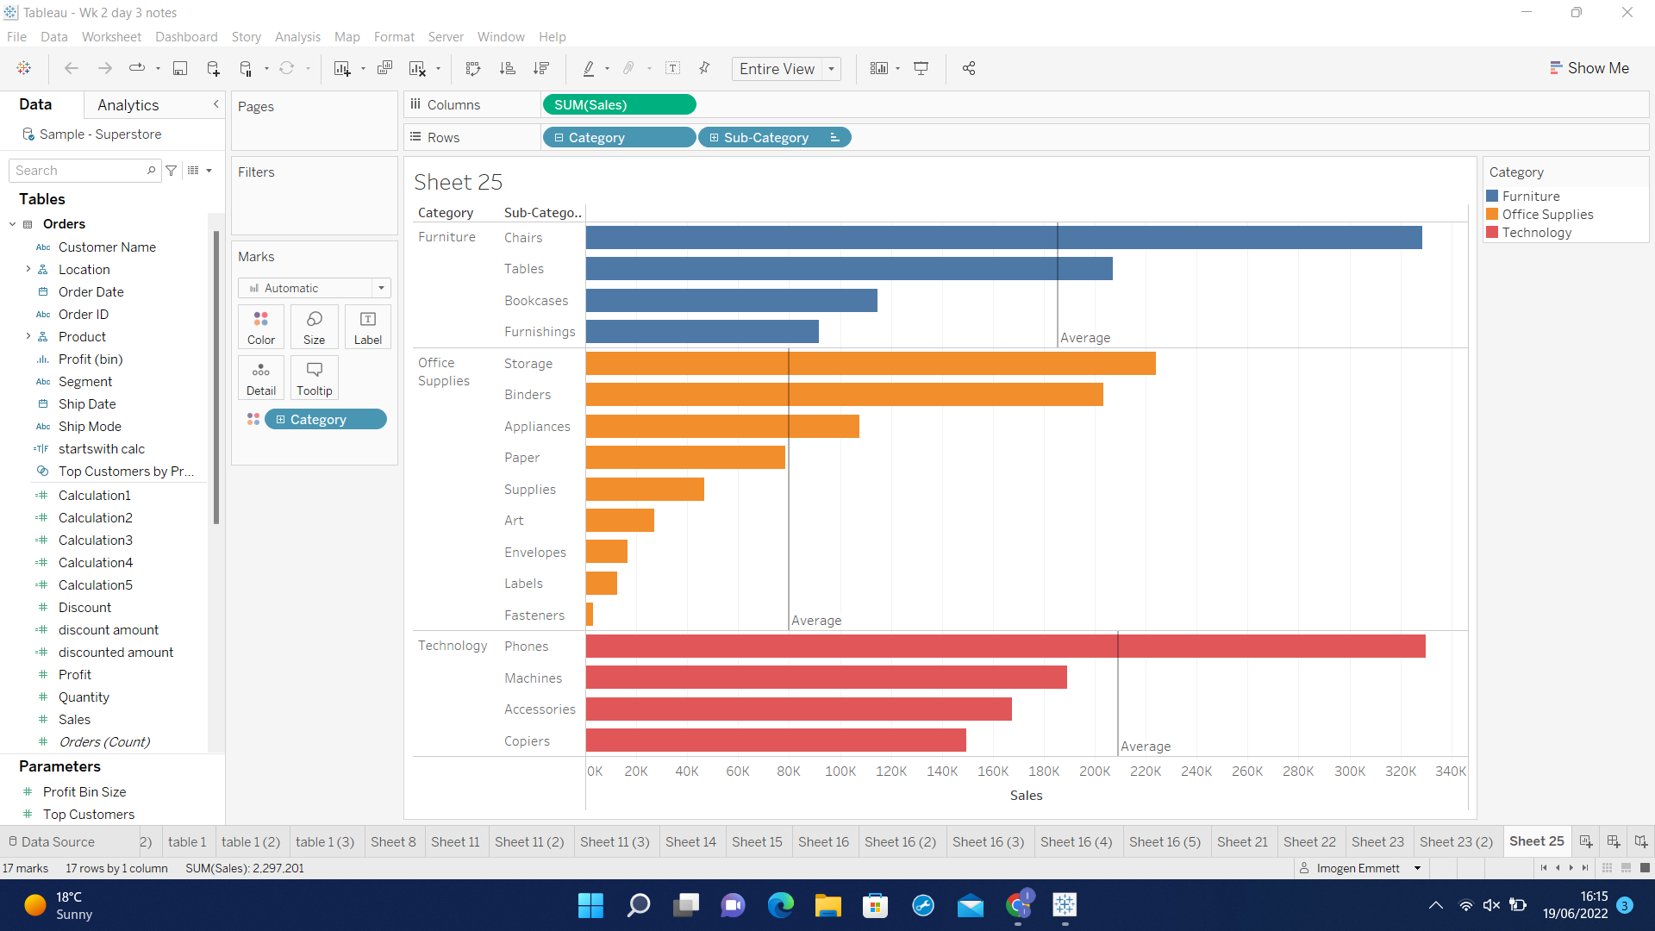This screenshot has width=1655, height=931.
Task: Click the Sort Descending toolbar icon
Action: [541, 68]
